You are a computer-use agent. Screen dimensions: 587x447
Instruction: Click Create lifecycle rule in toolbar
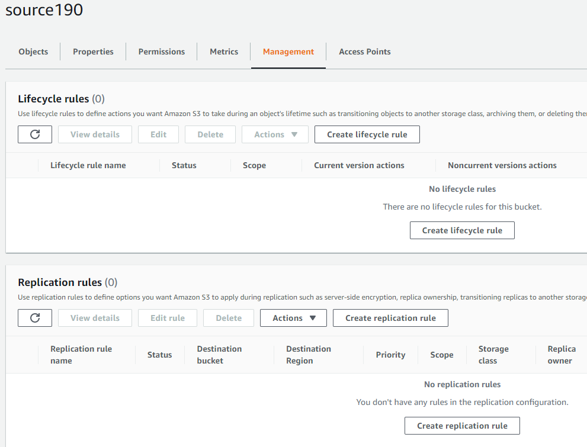[x=367, y=134]
